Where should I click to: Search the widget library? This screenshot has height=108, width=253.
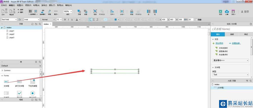[x=40, y=62]
